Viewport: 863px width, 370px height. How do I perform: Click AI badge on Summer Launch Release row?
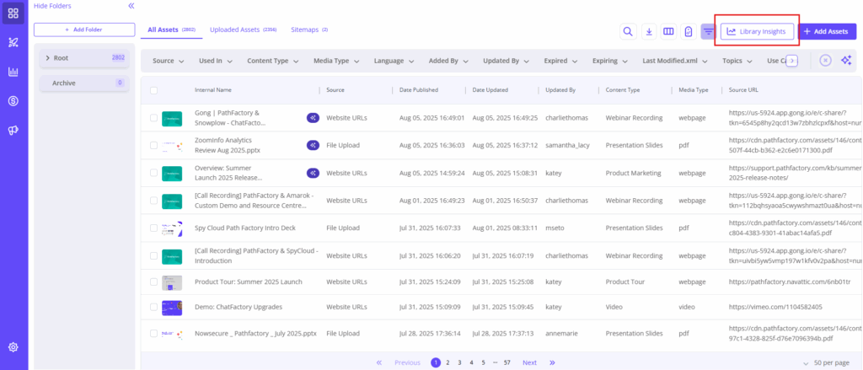tap(313, 173)
